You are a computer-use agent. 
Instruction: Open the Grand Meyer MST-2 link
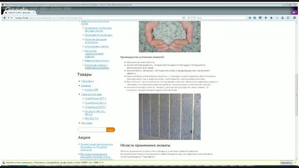[x=95, y=103]
